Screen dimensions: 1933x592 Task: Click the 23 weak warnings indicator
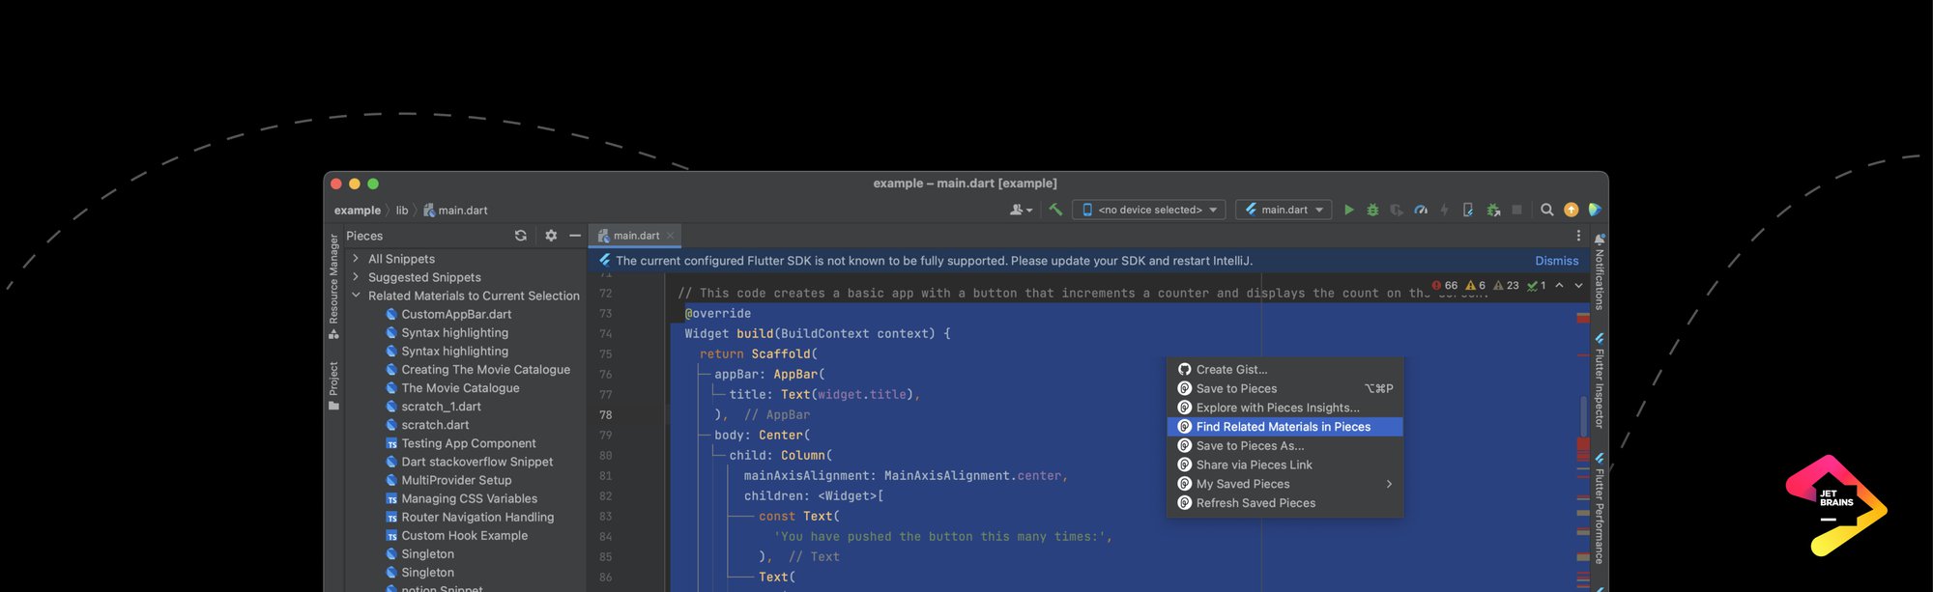pyautogui.click(x=1506, y=286)
